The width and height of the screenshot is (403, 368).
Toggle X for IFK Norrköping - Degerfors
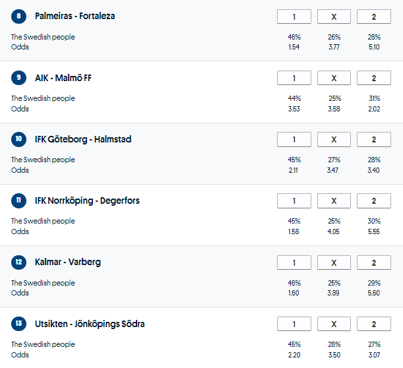334,201
